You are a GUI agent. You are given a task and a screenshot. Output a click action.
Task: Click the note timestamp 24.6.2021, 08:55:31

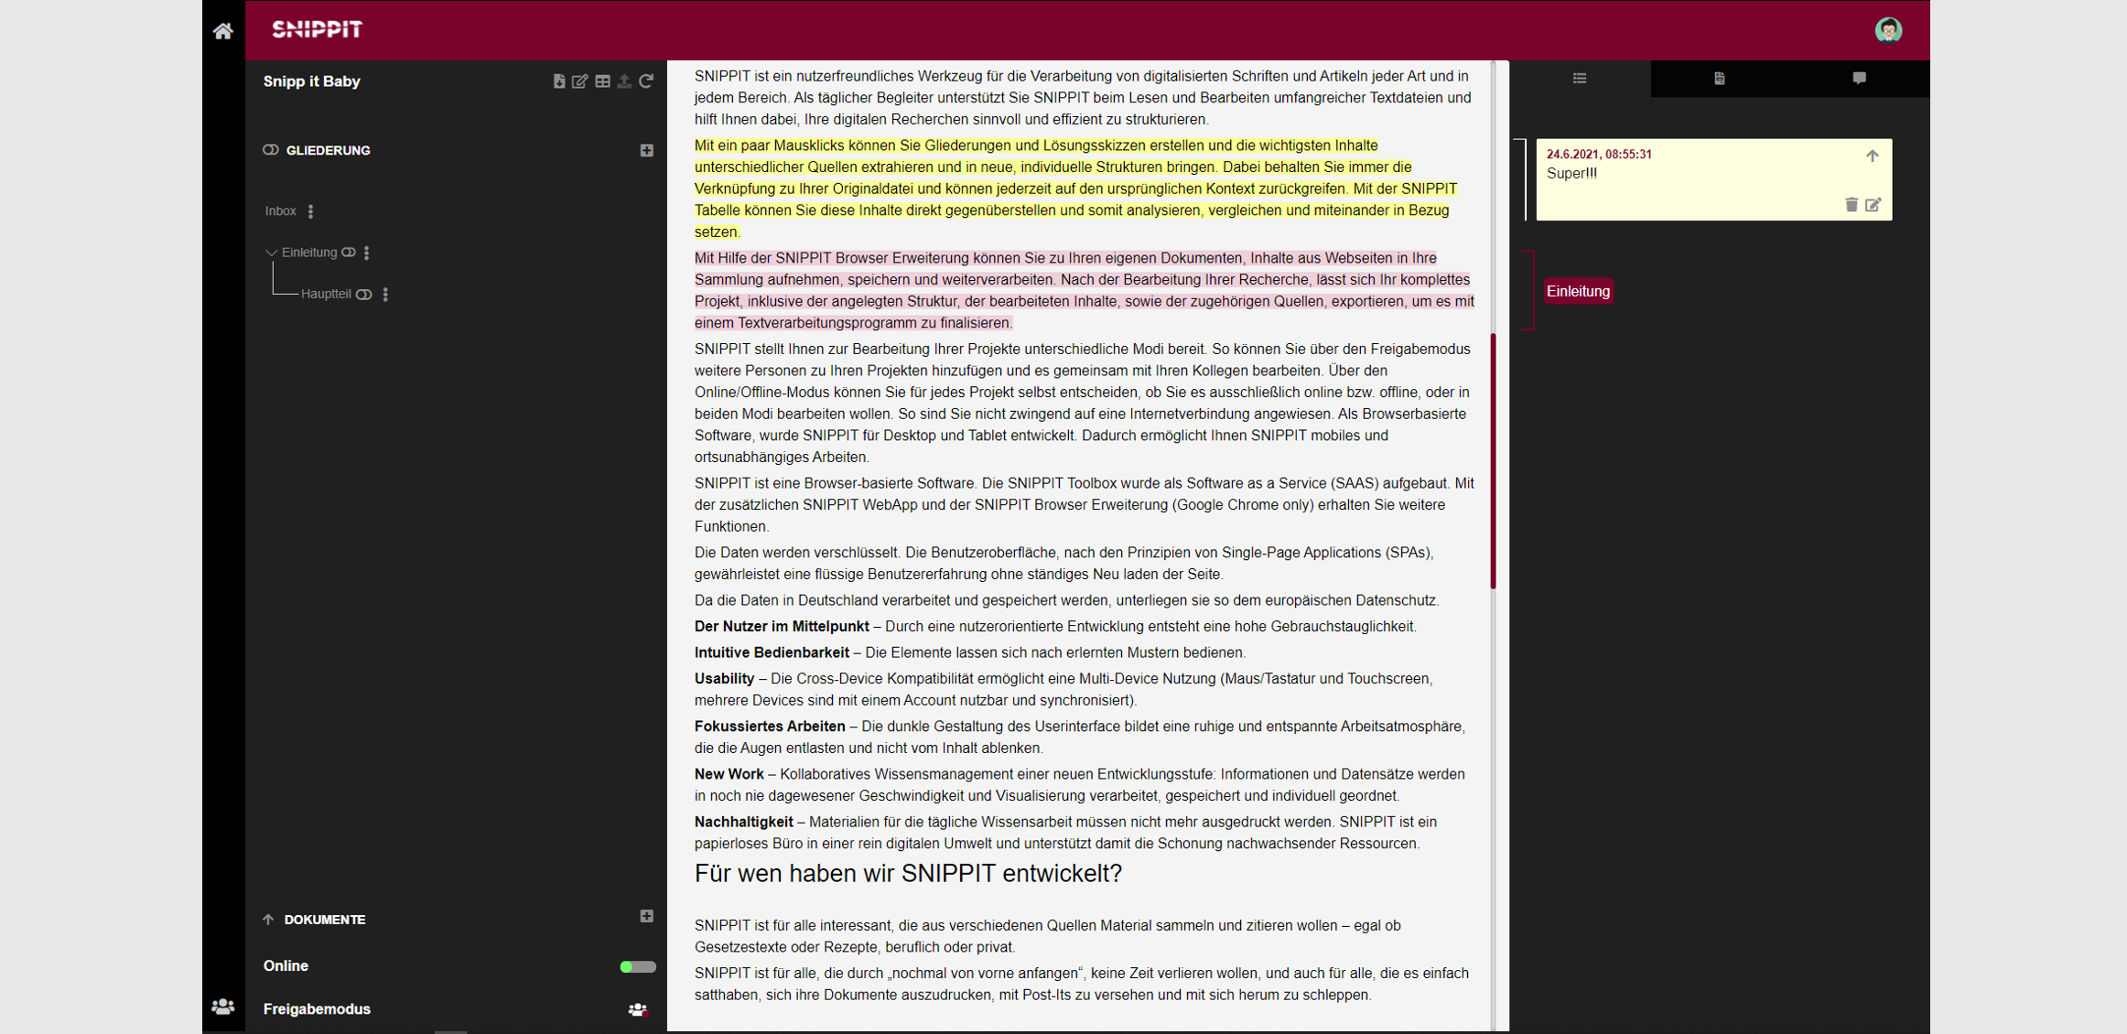tap(1599, 155)
